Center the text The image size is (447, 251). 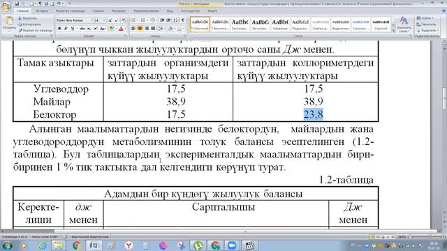coord(140,29)
